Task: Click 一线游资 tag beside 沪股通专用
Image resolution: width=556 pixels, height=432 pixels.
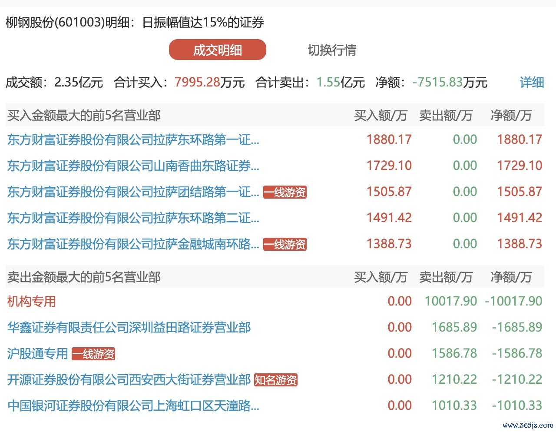Action: tap(93, 354)
